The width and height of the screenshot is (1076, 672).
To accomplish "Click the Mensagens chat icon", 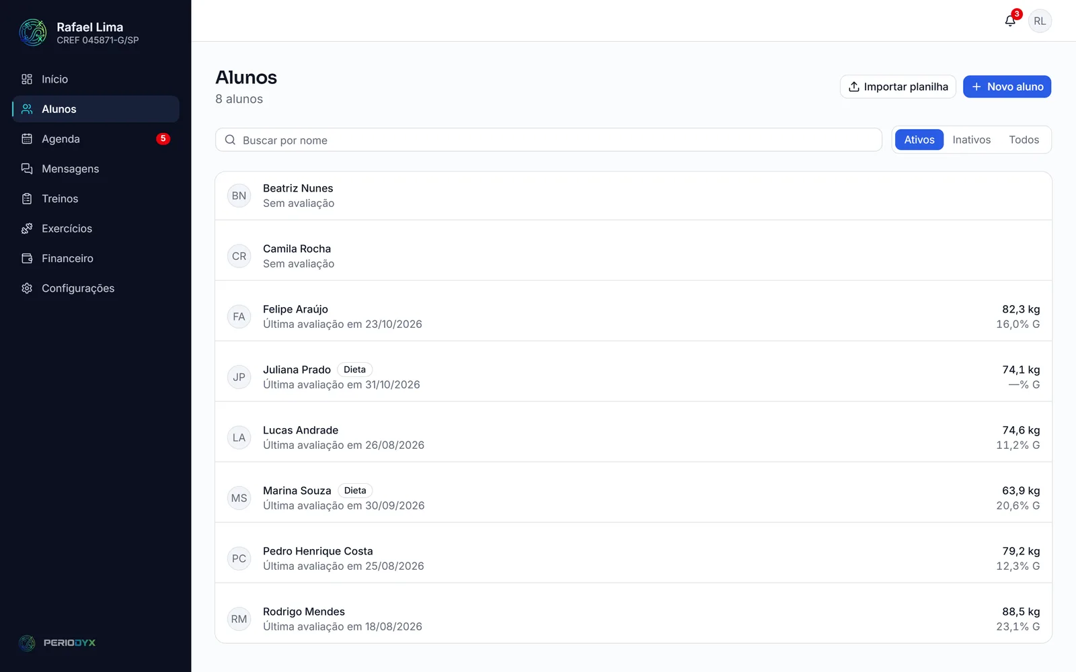I will [27, 169].
